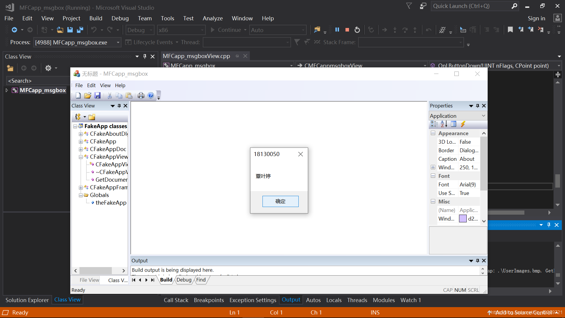The width and height of the screenshot is (565, 318).
Task: Collapse the Appearance property group
Action: tap(433, 133)
